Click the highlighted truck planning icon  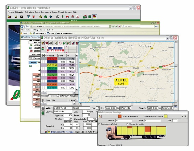[94, 17]
